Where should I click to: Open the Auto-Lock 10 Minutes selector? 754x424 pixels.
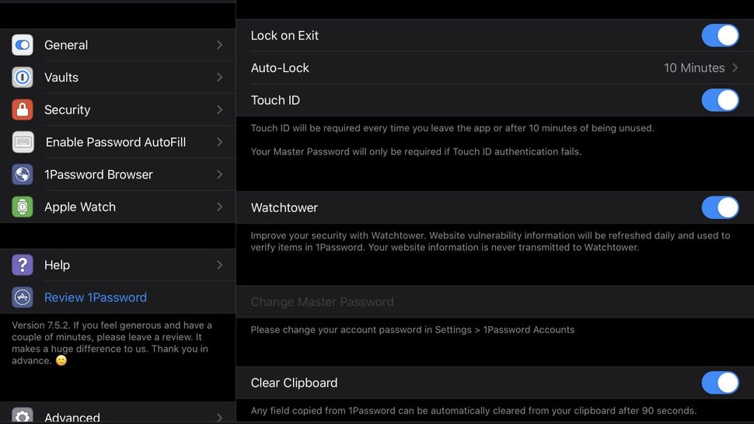coord(700,68)
